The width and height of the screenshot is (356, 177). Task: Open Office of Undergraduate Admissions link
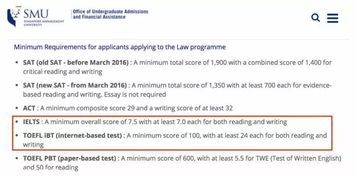point(110,14)
